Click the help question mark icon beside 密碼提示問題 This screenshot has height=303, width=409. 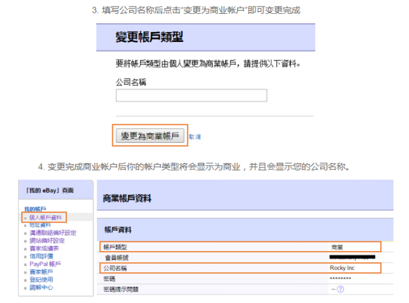click(x=340, y=289)
